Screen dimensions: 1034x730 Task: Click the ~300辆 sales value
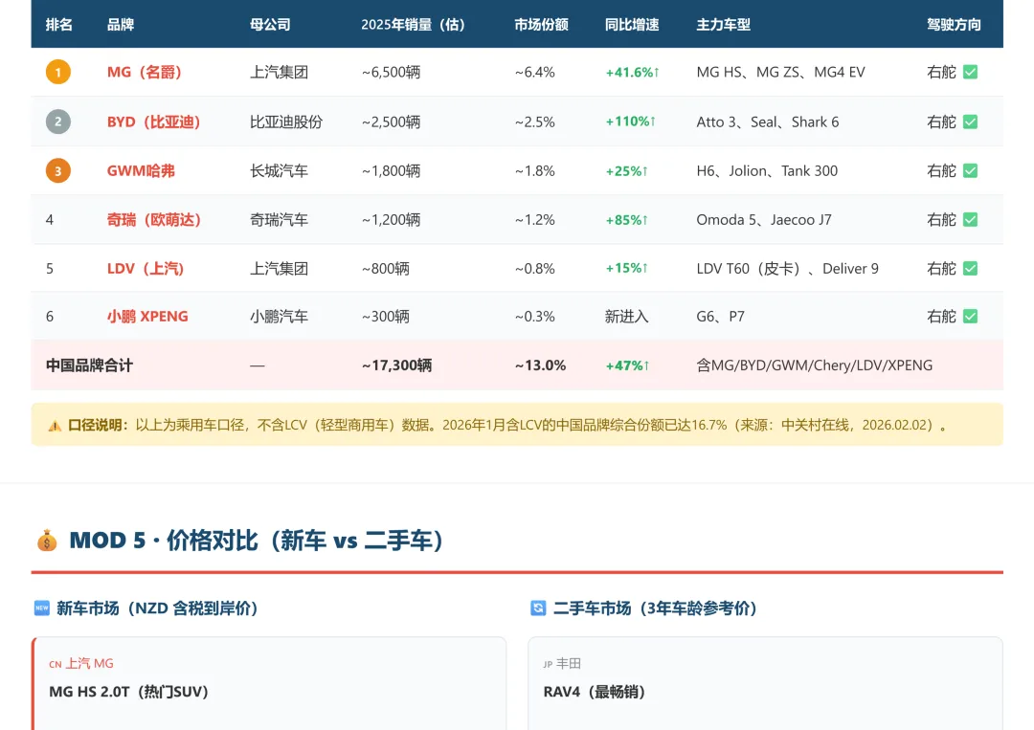[x=386, y=317]
